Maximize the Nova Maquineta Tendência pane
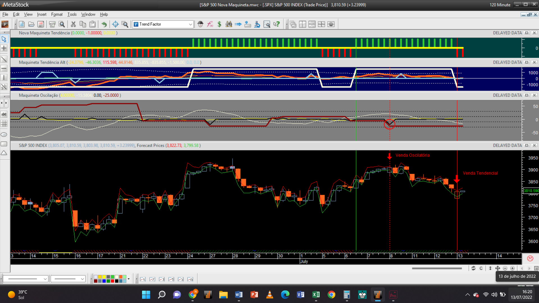This screenshot has width=539, height=303. coord(527,33)
